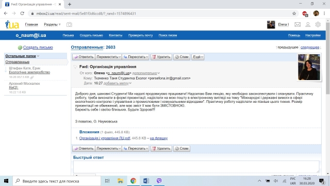The height and width of the screenshot is (186, 330).
Task: Click the Создать письмо sidebar link
Action: pos(38,48)
